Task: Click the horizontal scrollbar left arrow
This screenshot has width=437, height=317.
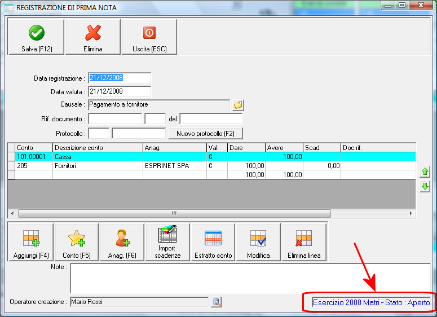Action: 12,214
